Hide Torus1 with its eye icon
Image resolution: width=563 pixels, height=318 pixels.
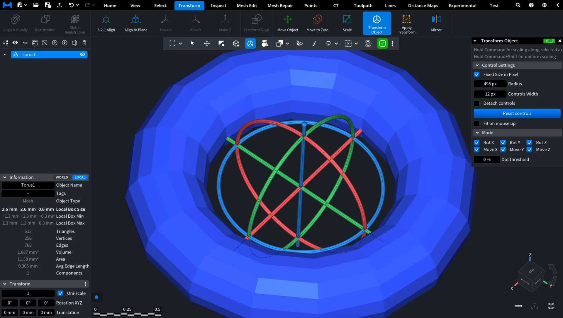(x=82, y=54)
